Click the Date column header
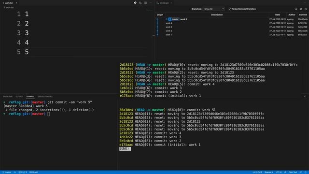The image size is (309, 174). (x=278, y=15)
